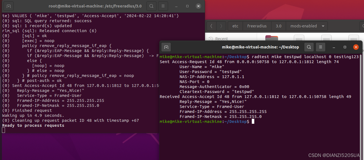The image size is (364, 160).
Task: Open the freeradius terminal menu via hamburger icon
Action: pyautogui.click(x=163, y=6)
